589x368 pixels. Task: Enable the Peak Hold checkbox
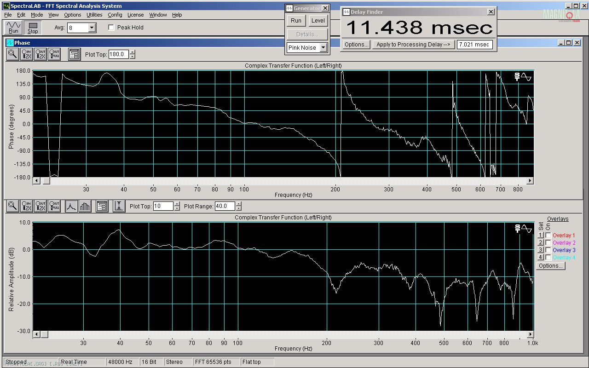pyautogui.click(x=111, y=28)
